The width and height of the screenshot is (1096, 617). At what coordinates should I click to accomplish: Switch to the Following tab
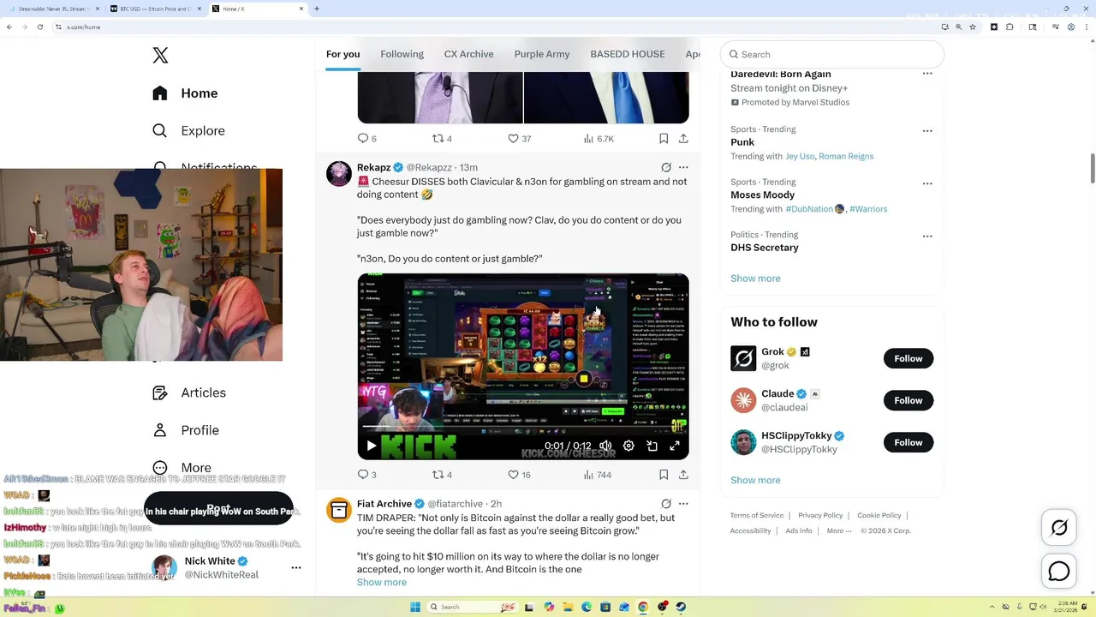point(402,54)
